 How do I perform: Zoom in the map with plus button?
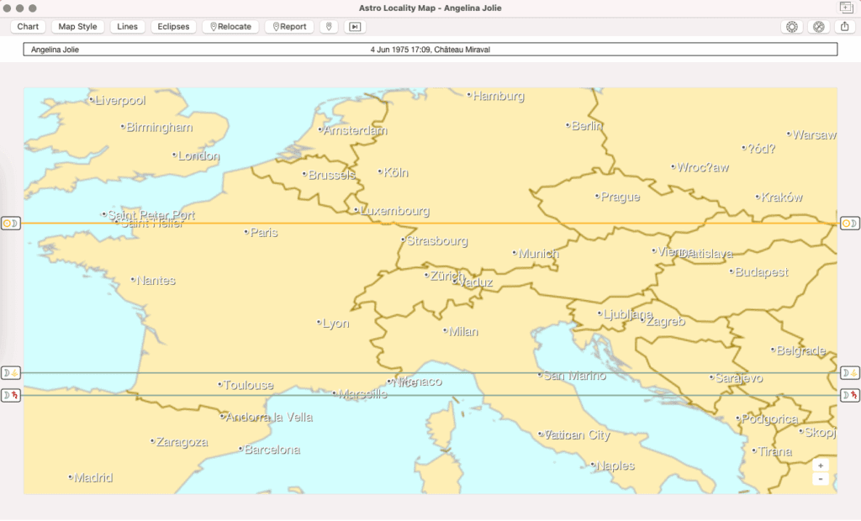[x=821, y=466]
